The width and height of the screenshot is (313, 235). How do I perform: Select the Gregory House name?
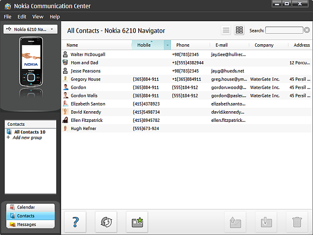click(x=86, y=79)
